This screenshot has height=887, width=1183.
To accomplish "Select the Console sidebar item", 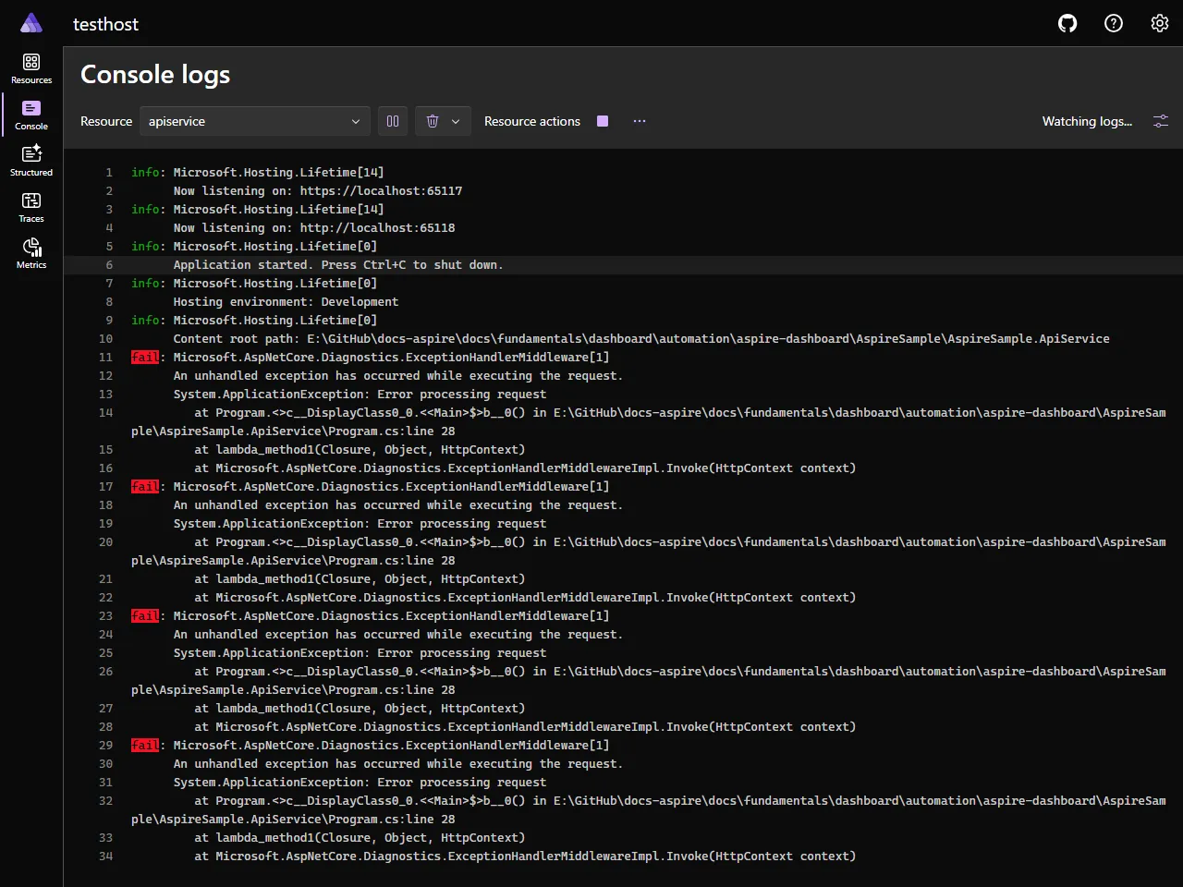I will click(30, 113).
